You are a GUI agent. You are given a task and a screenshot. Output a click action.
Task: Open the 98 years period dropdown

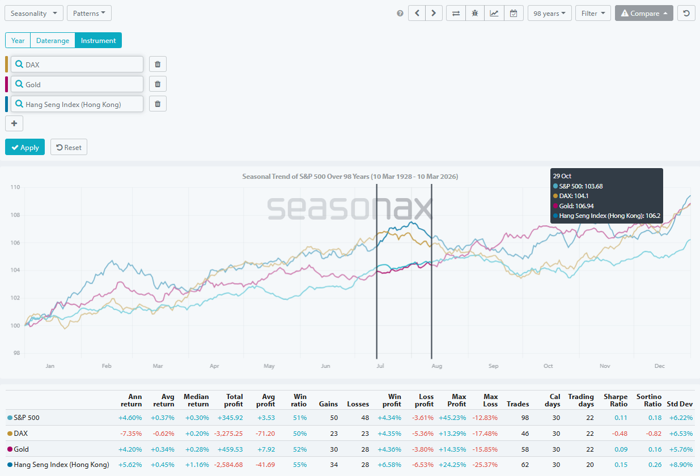(549, 13)
